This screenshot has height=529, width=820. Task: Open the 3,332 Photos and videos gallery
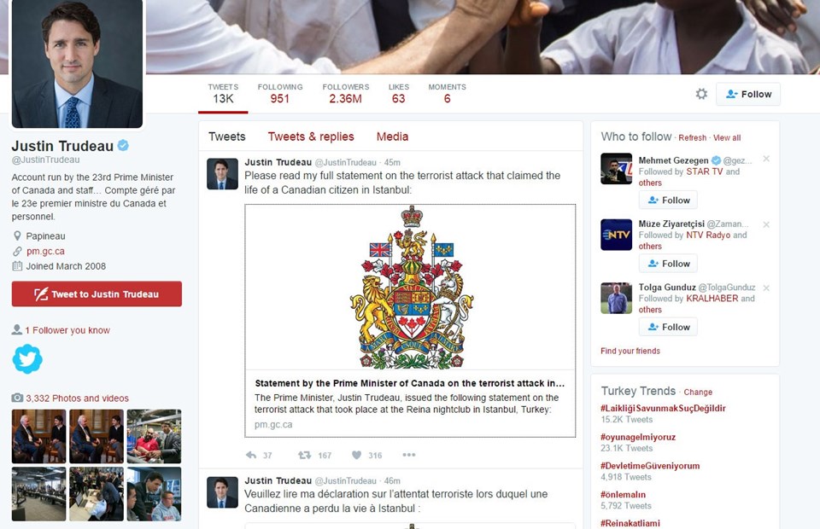coord(77,398)
